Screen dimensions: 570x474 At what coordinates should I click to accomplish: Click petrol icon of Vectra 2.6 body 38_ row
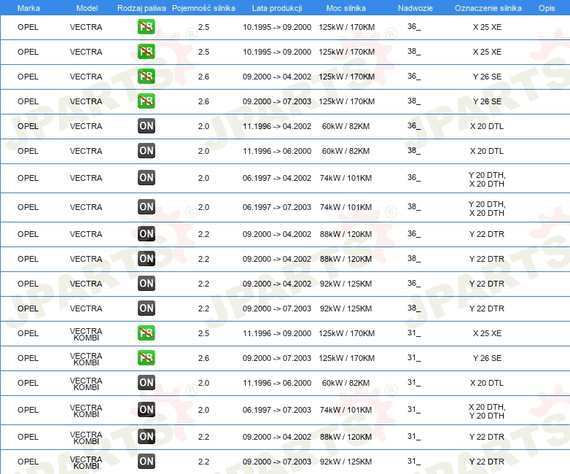(146, 101)
